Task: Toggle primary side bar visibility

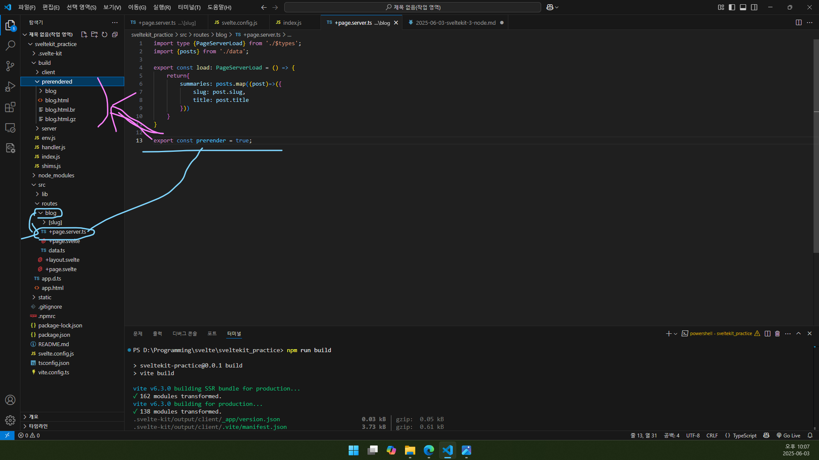Action: pyautogui.click(x=732, y=7)
